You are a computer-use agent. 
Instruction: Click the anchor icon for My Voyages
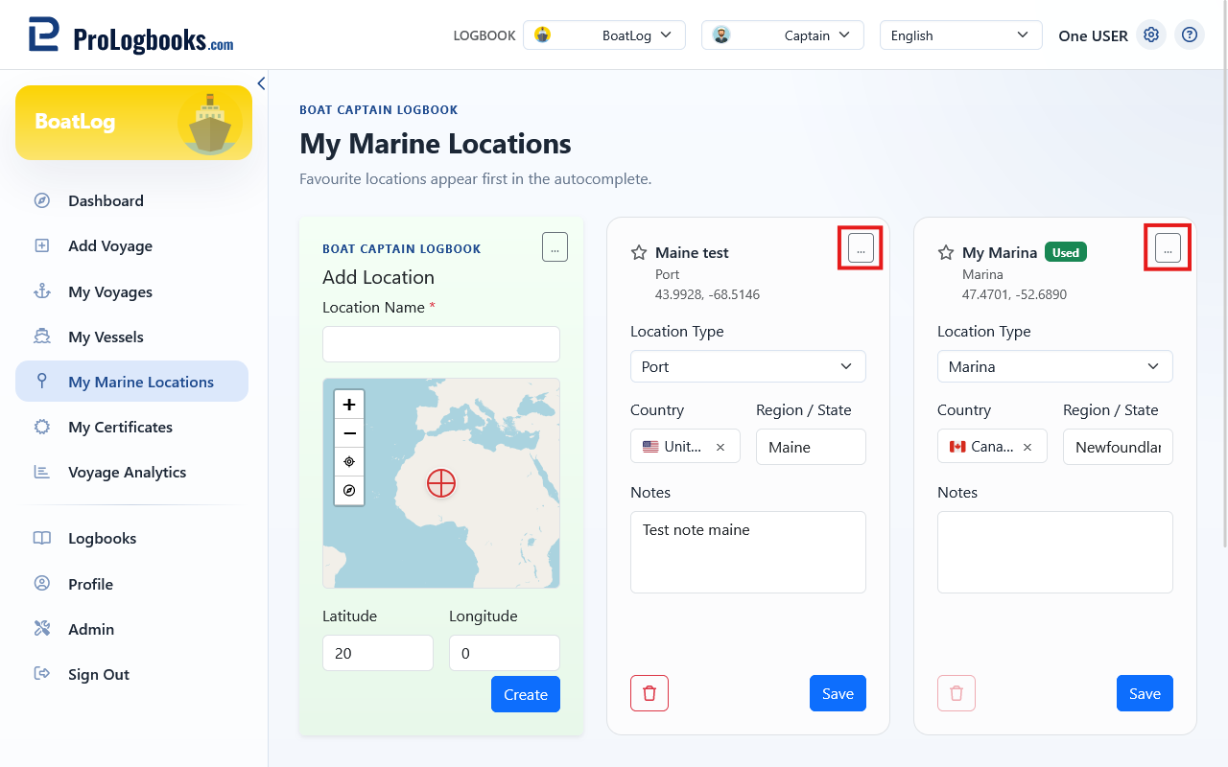[x=42, y=291]
